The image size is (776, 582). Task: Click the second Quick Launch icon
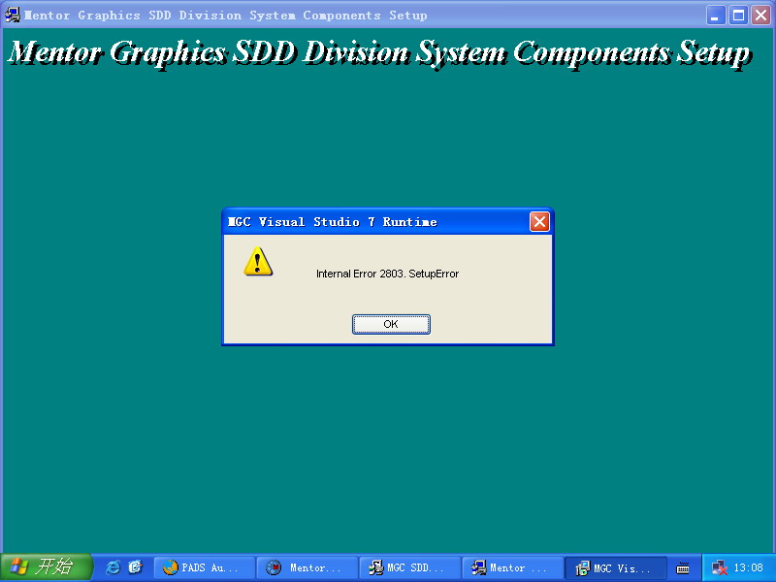(x=135, y=567)
